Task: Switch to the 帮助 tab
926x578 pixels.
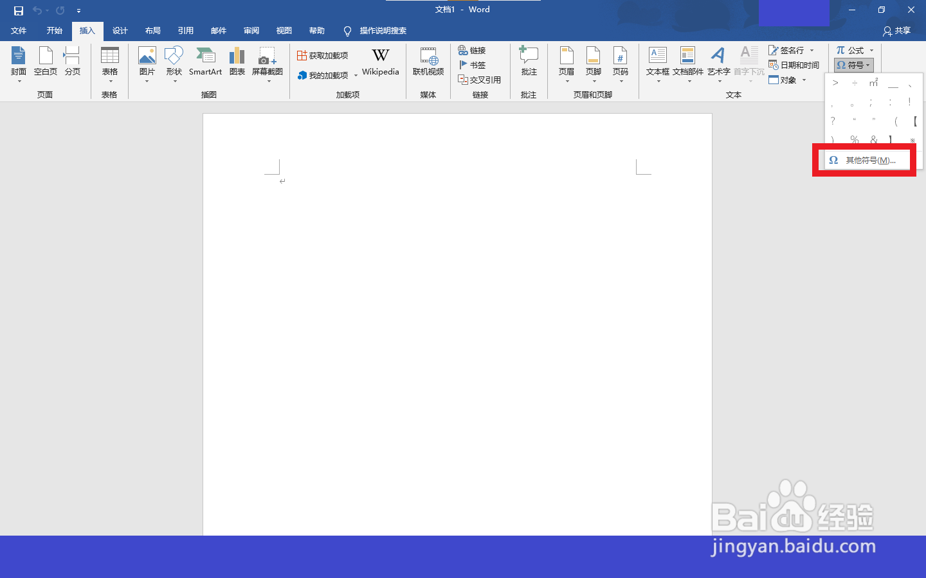Action: point(316,31)
